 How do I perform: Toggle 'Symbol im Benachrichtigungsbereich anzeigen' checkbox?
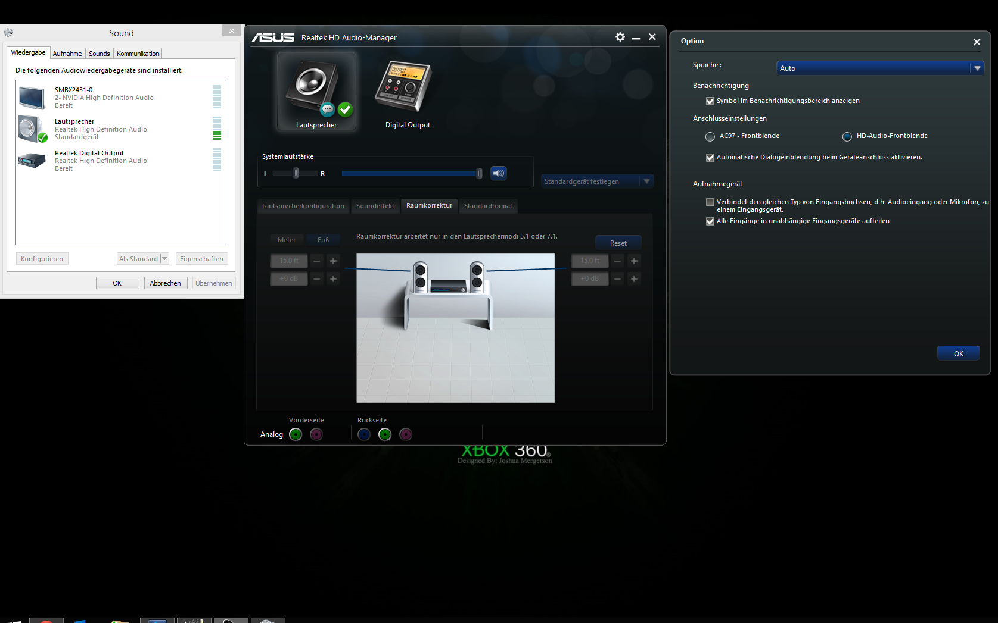(x=710, y=101)
